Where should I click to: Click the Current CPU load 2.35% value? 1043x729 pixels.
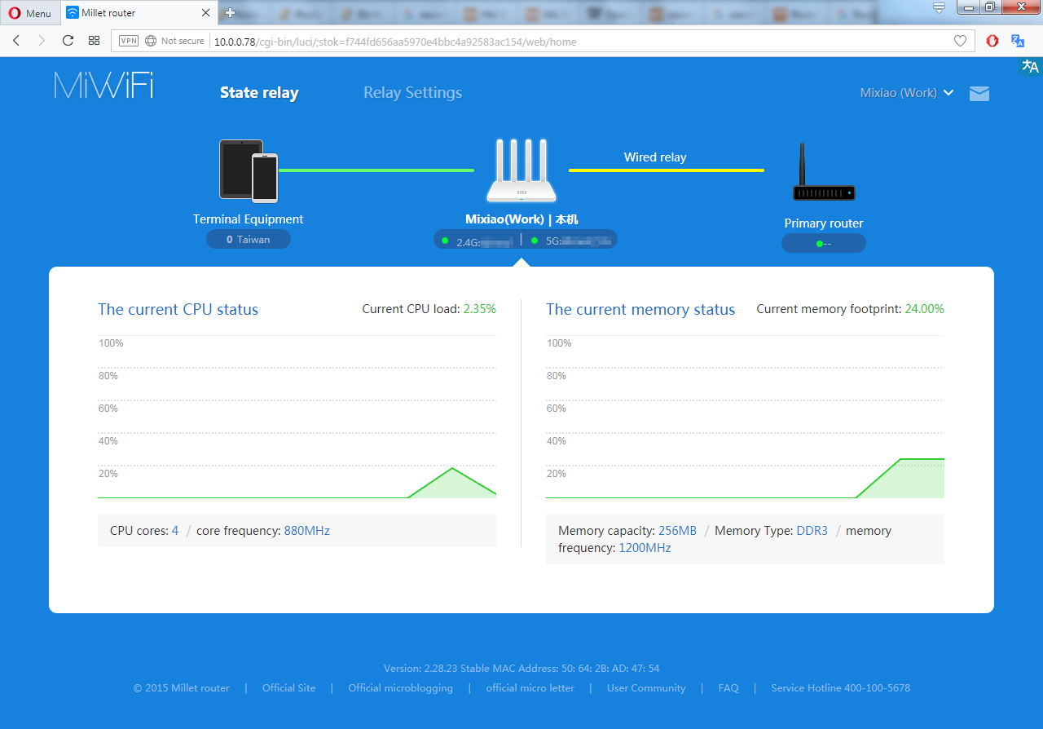coord(480,309)
